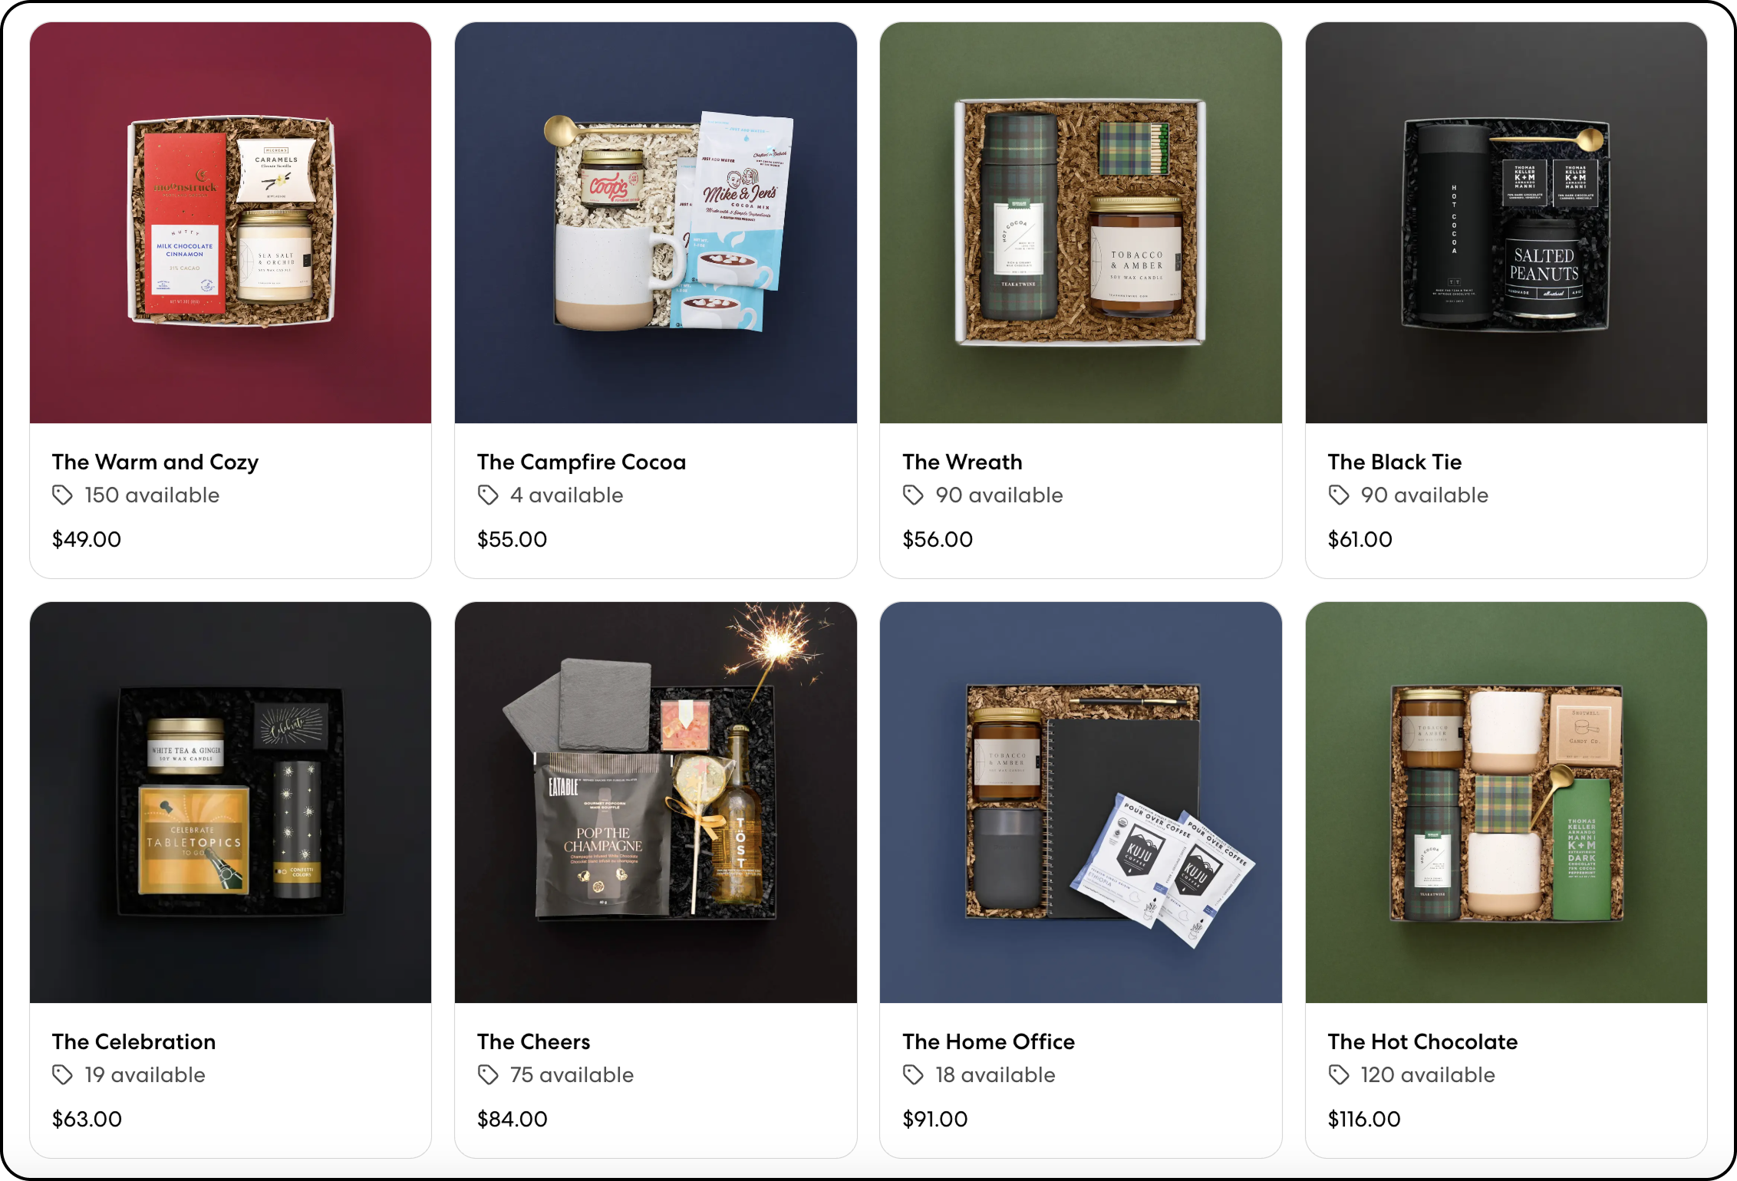Open The Campfire Cocoa product photo
This screenshot has width=1737, height=1181.
click(x=656, y=222)
